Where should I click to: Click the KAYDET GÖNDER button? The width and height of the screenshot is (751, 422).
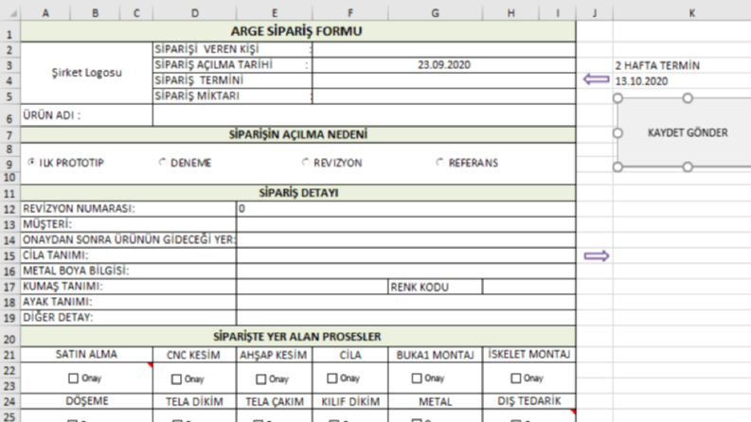tap(687, 132)
